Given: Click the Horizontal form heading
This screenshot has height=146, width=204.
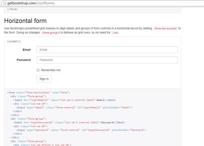Looking at the screenshot, I should pyautogui.click(x=25, y=21).
